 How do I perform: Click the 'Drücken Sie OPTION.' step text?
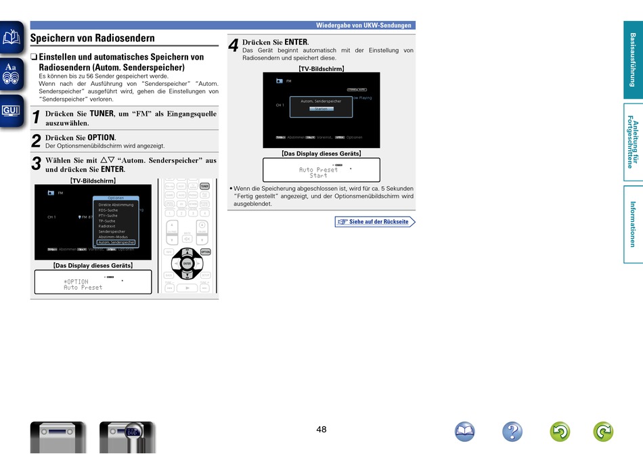click(x=81, y=137)
